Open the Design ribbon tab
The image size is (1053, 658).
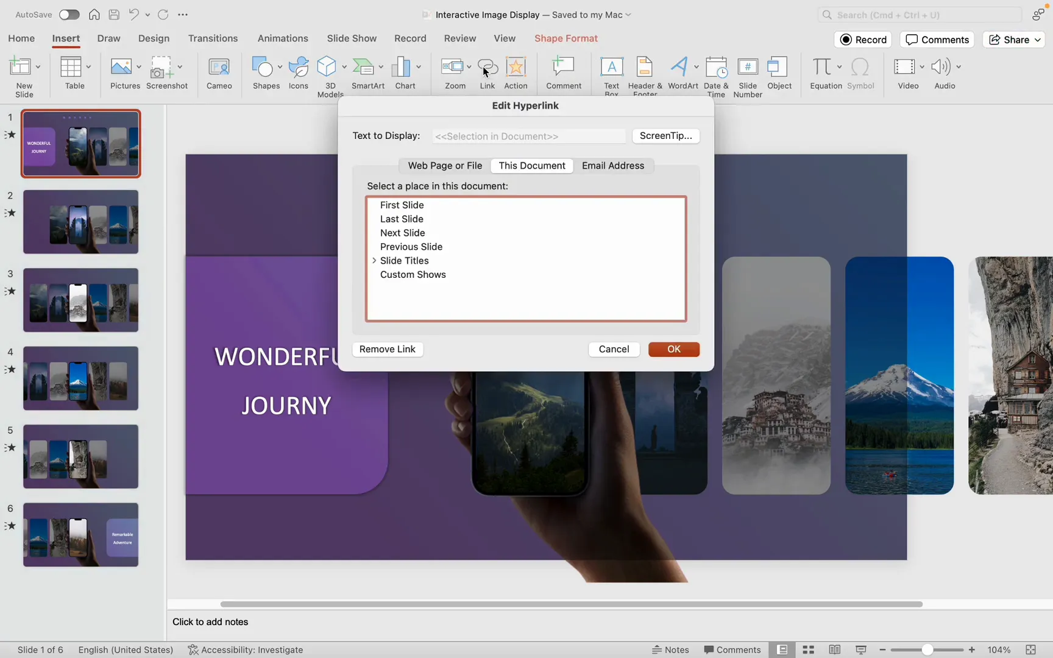pyautogui.click(x=154, y=38)
